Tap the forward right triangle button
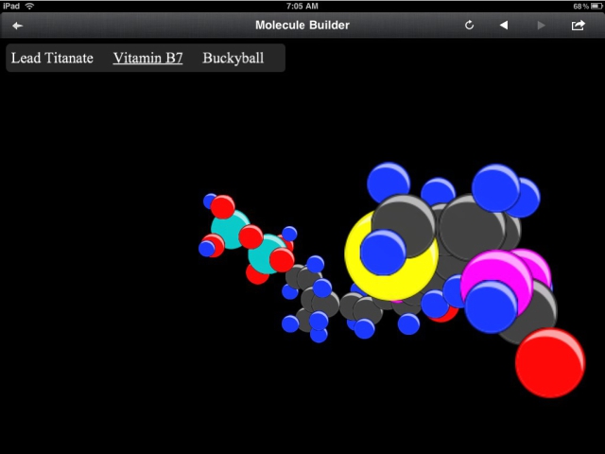605x454 pixels. pos(541,26)
